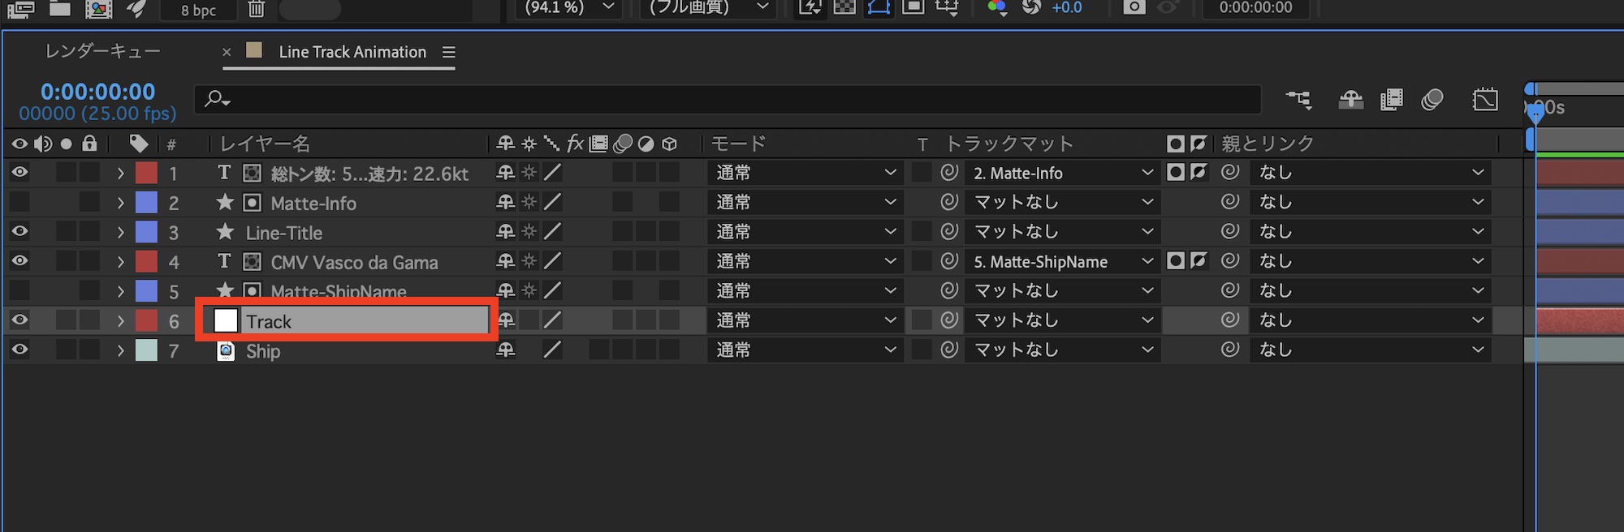Viewport: 1624px width, 532px height.
Task: Open track matte dropdown showing 5. Matte-ShipName
Action: [x=1063, y=262]
